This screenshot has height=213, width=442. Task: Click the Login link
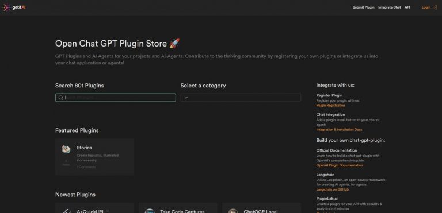point(426,7)
